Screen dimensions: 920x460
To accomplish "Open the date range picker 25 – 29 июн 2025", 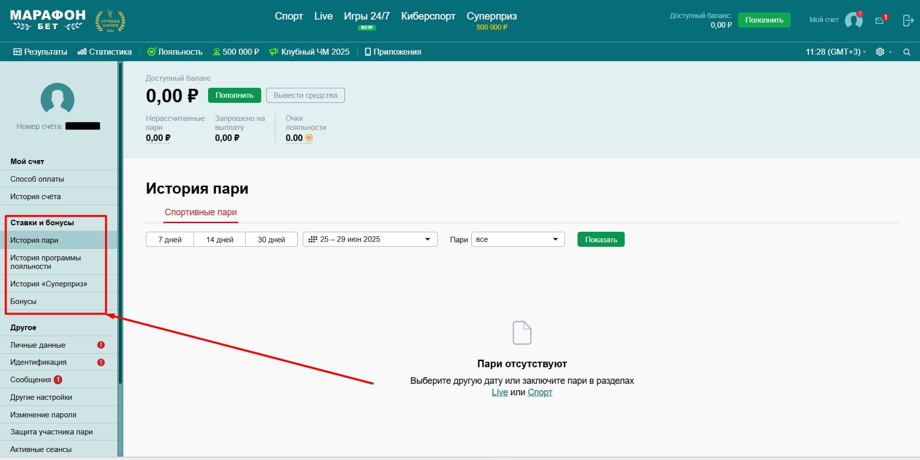I will (370, 239).
